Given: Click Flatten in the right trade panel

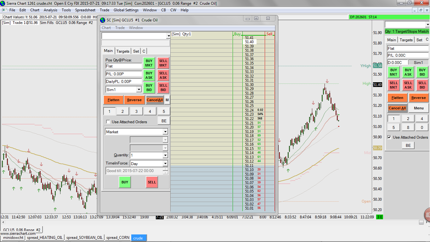Looking at the screenshot, I should tap(397, 98).
